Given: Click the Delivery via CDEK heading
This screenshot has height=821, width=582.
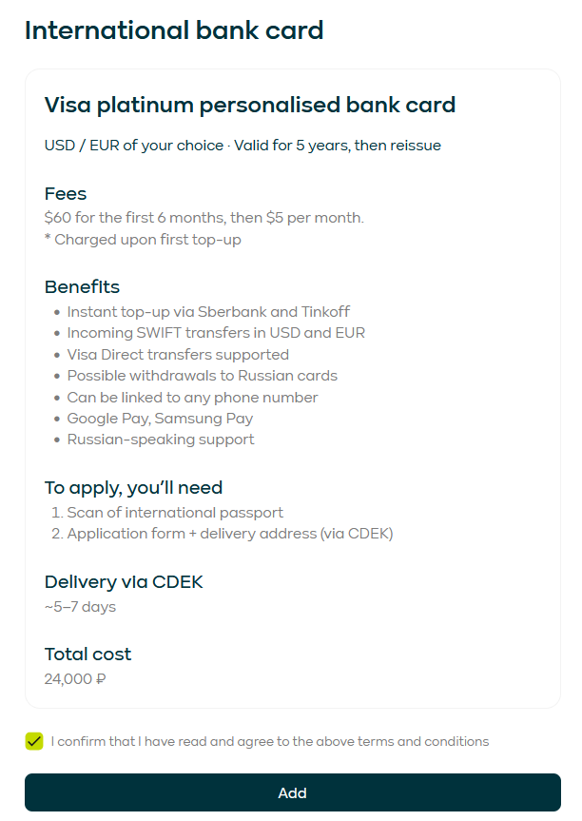Looking at the screenshot, I should (124, 582).
